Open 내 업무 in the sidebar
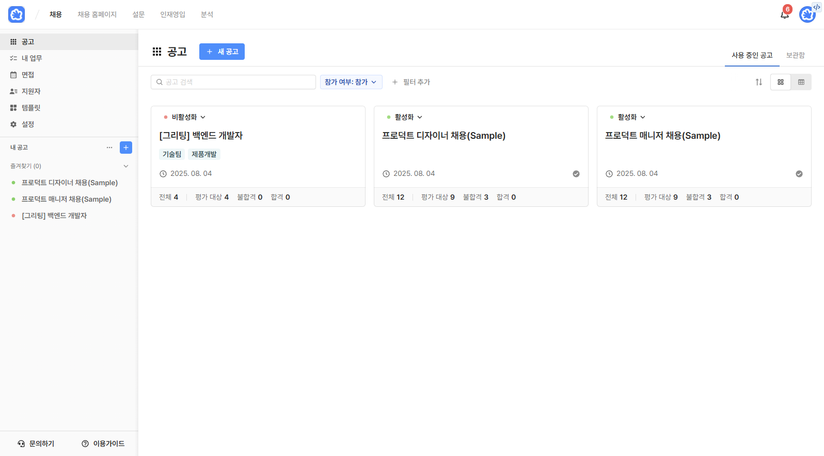Image resolution: width=824 pixels, height=456 pixels. (x=69, y=58)
